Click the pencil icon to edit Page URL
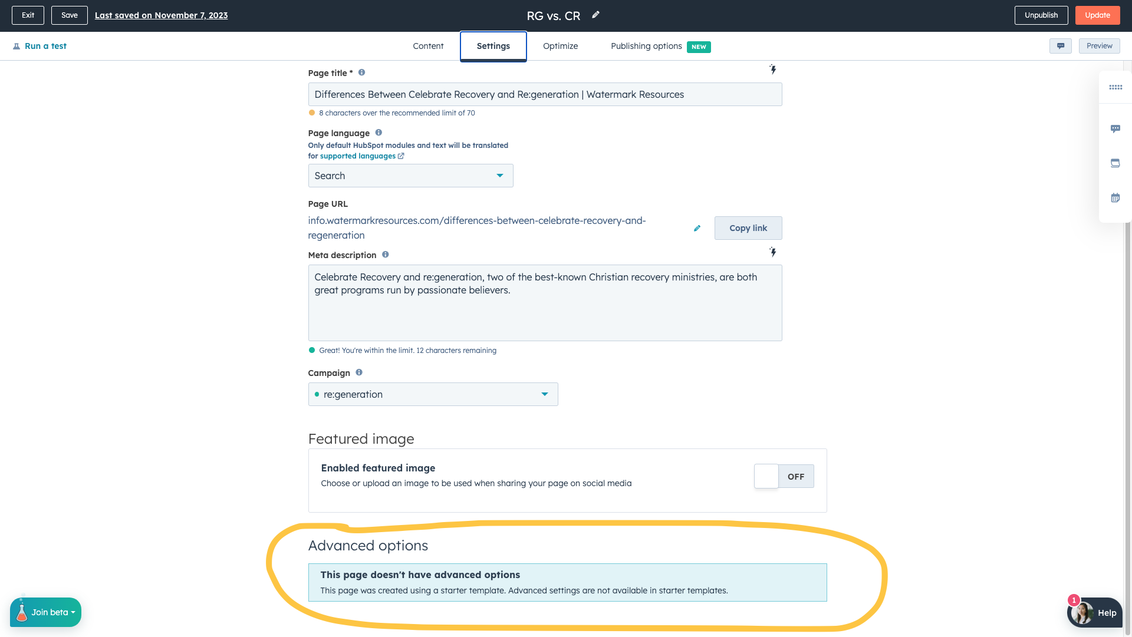This screenshot has height=637, width=1132. (x=697, y=228)
